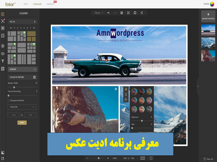Image resolution: width=217 pixels, height=162 pixels.
Task: Select the Text tool T icon
Action: click(3, 61)
